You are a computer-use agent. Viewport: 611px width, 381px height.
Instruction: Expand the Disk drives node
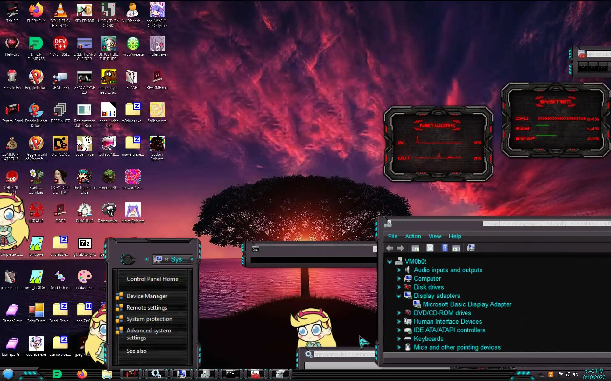click(x=398, y=287)
